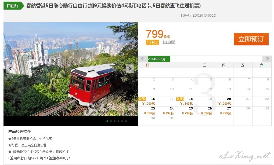Select March 25 departure date
This screenshot has width=274, height=165.
[185, 111]
